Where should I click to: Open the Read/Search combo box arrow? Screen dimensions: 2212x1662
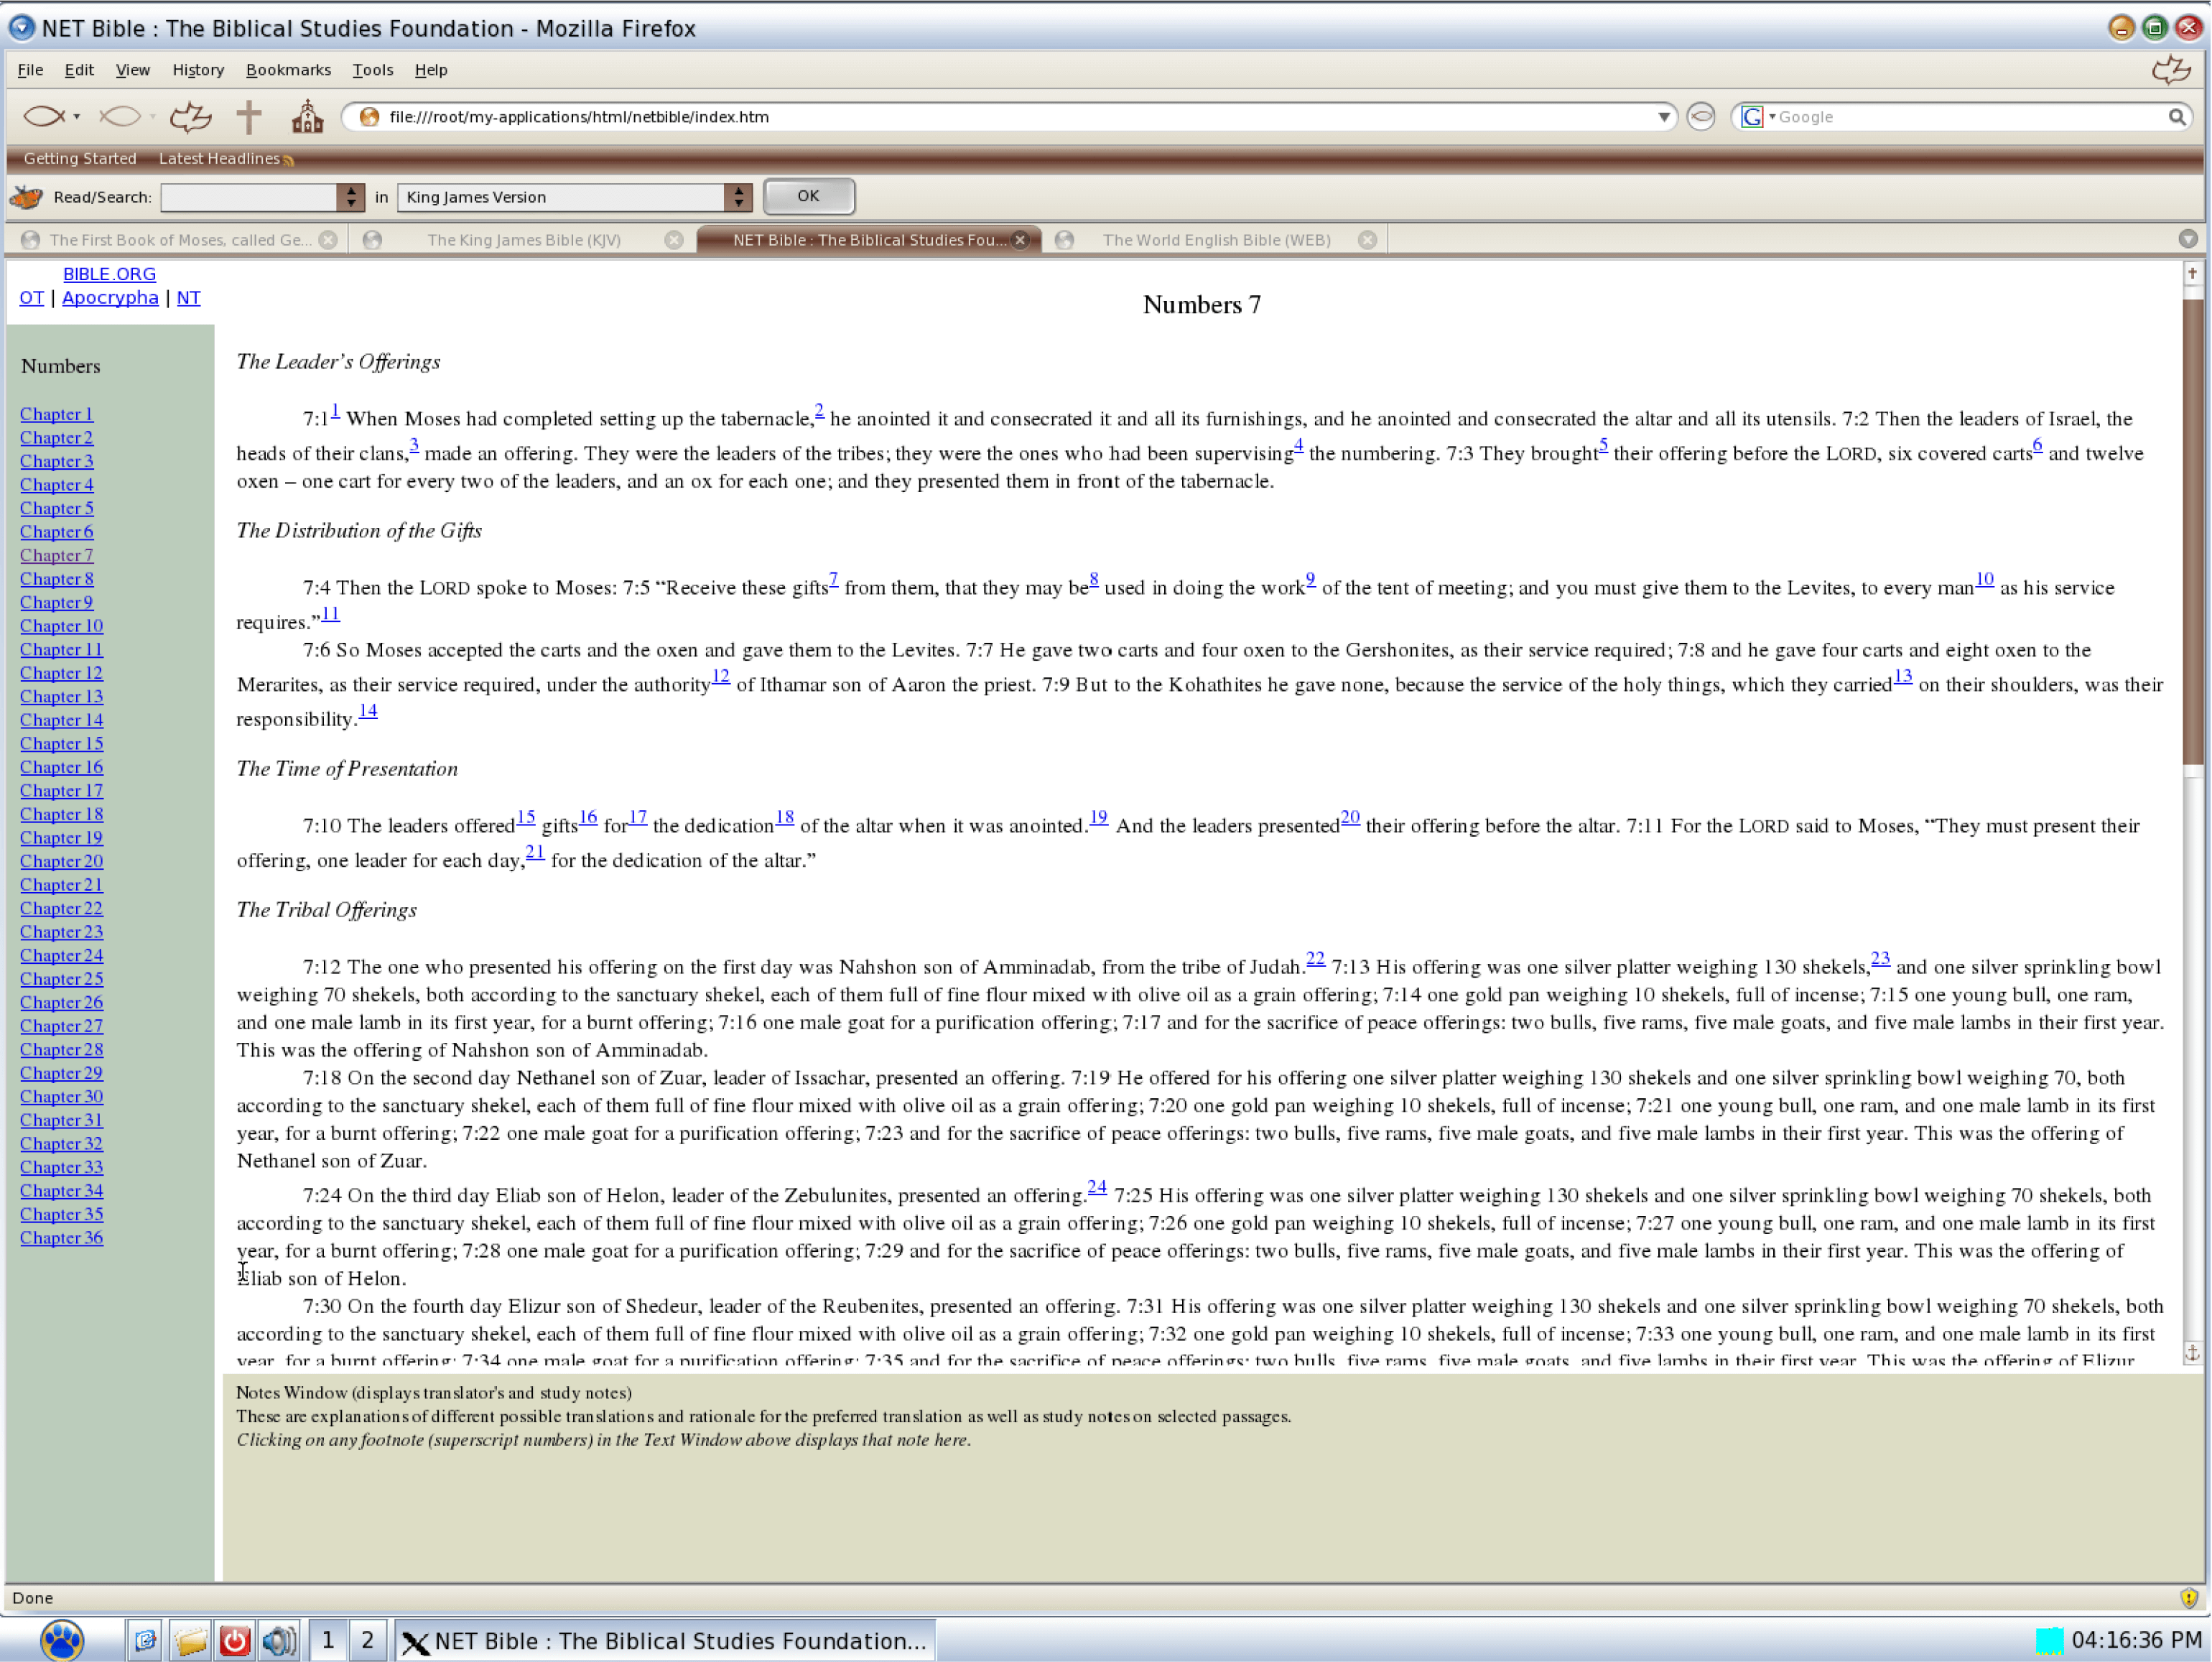click(350, 197)
